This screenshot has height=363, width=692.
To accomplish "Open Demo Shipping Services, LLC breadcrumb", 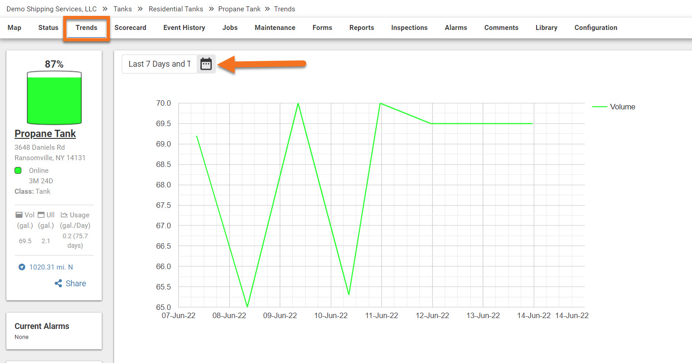I will tap(51, 9).
